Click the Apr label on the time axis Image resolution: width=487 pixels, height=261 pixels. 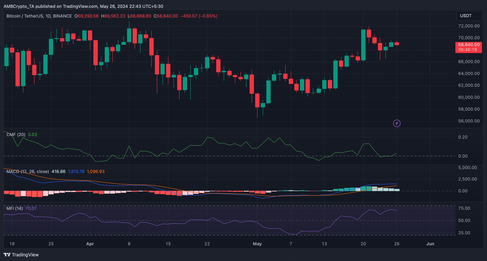[x=90, y=244]
